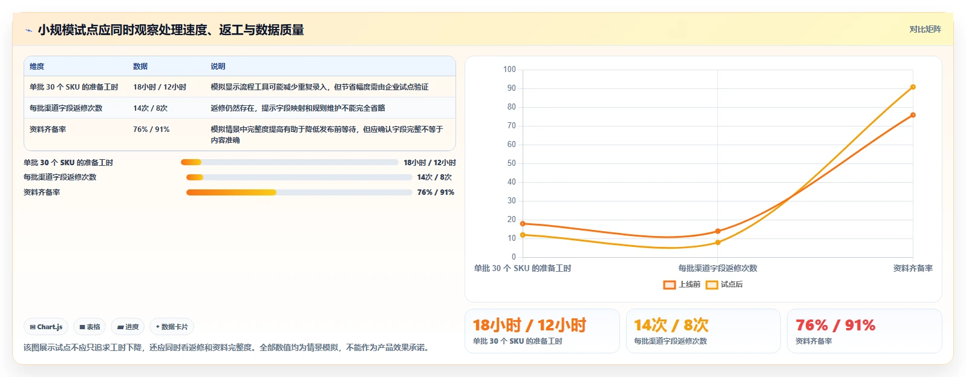Click the description starting 返修仍然存在

coord(298,108)
